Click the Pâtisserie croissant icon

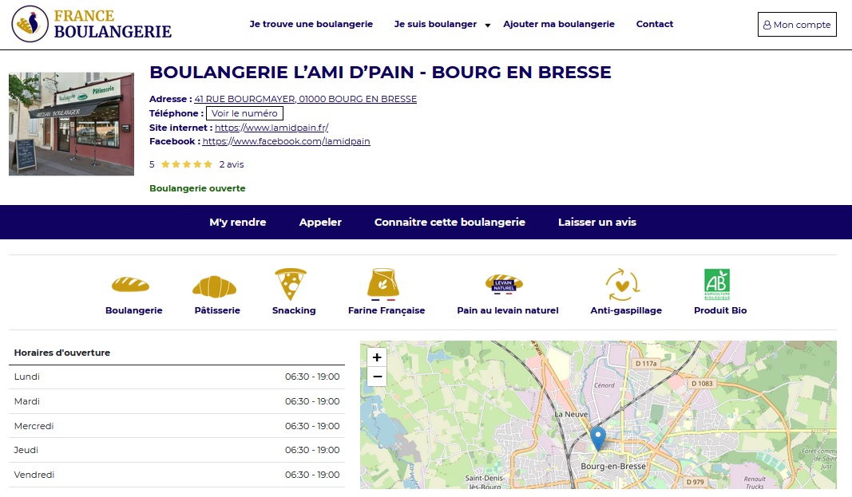(x=214, y=286)
